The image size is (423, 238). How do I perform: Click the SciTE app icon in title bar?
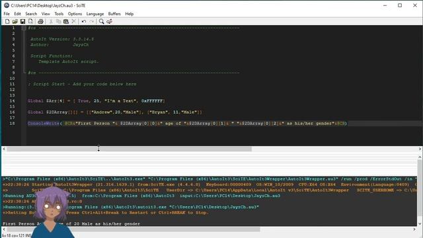click(x=7, y=5)
